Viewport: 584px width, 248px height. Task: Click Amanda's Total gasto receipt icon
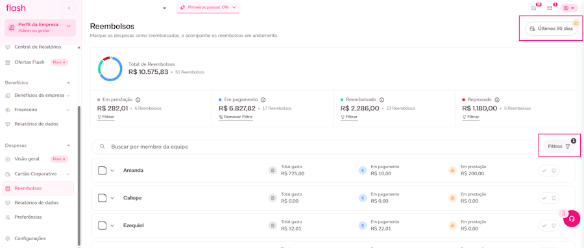point(273,171)
